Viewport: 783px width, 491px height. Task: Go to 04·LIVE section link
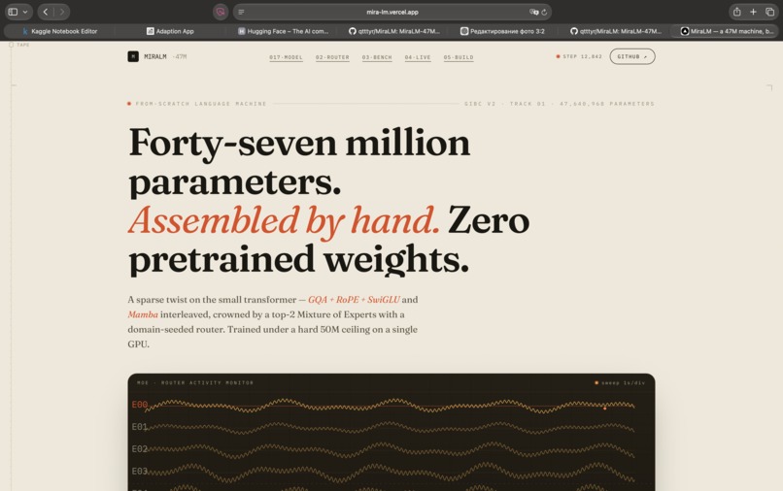click(418, 57)
